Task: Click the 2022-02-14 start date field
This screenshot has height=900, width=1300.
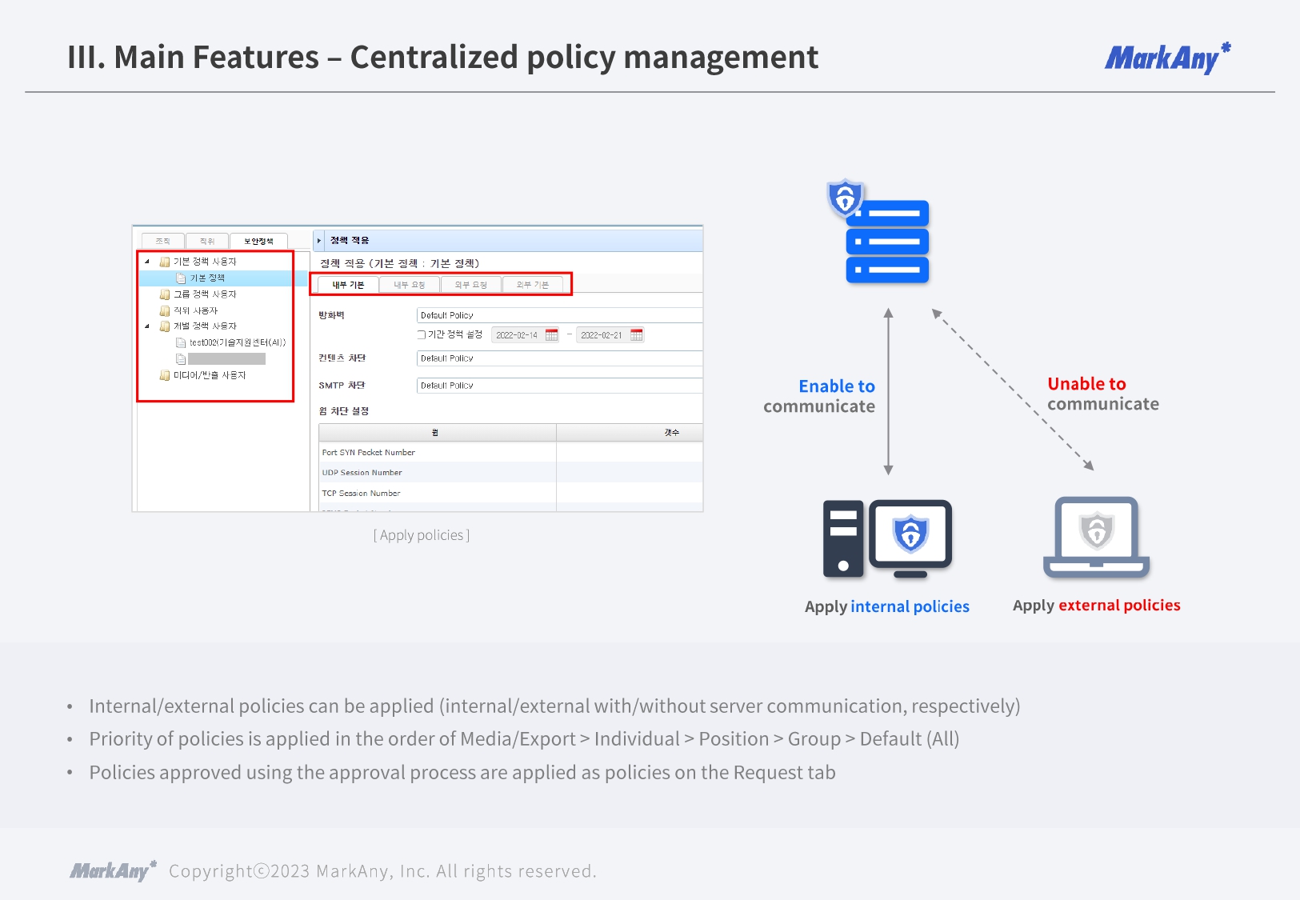Action: click(517, 335)
